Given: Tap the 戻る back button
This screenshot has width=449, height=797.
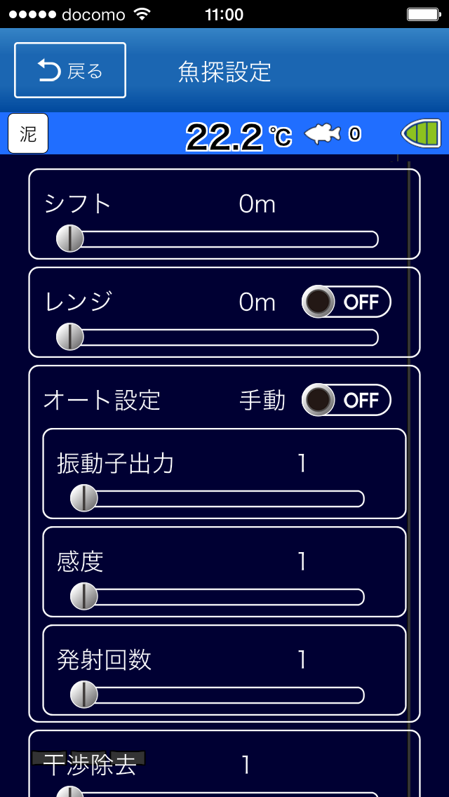Looking at the screenshot, I should point(70,70).
